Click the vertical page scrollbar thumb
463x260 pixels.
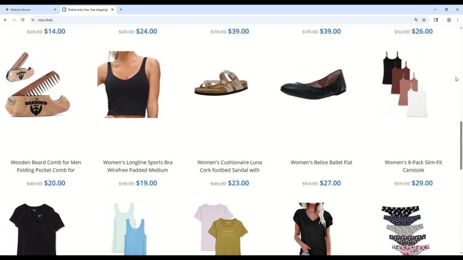point(461,145)
